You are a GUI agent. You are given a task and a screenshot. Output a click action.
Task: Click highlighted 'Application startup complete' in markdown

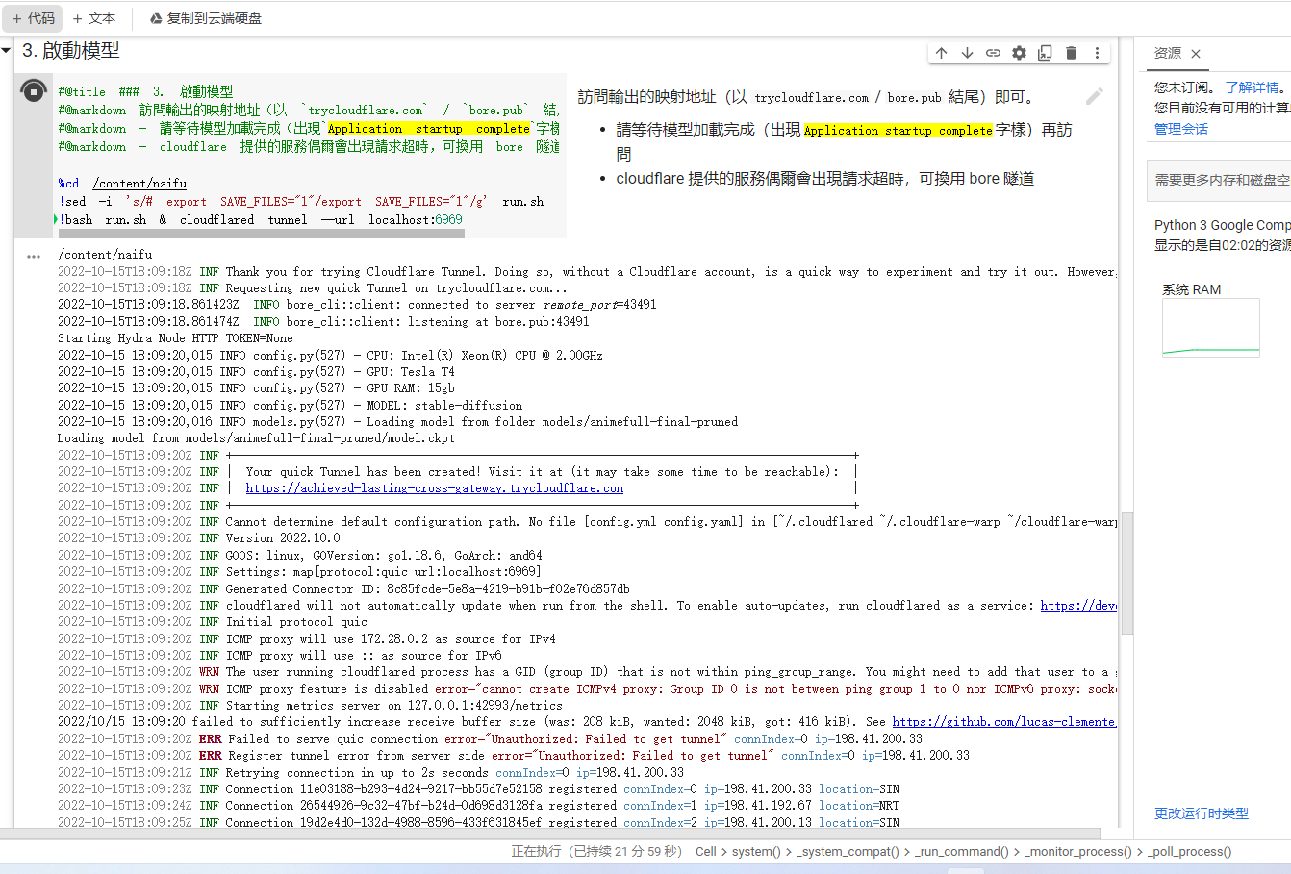tap(898, 130)
